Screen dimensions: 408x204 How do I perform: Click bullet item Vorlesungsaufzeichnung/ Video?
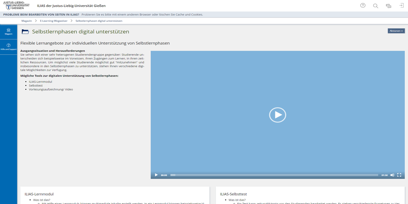(51, 89)
